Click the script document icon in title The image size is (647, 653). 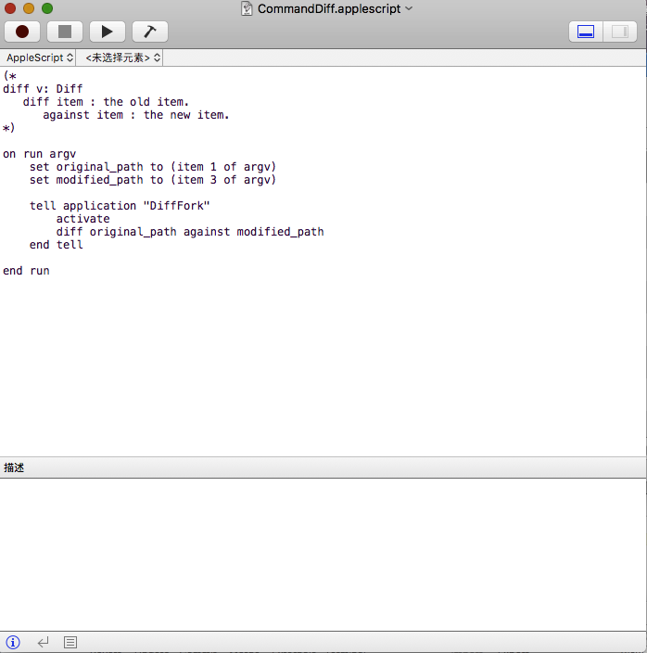click(x=247, y=8)
